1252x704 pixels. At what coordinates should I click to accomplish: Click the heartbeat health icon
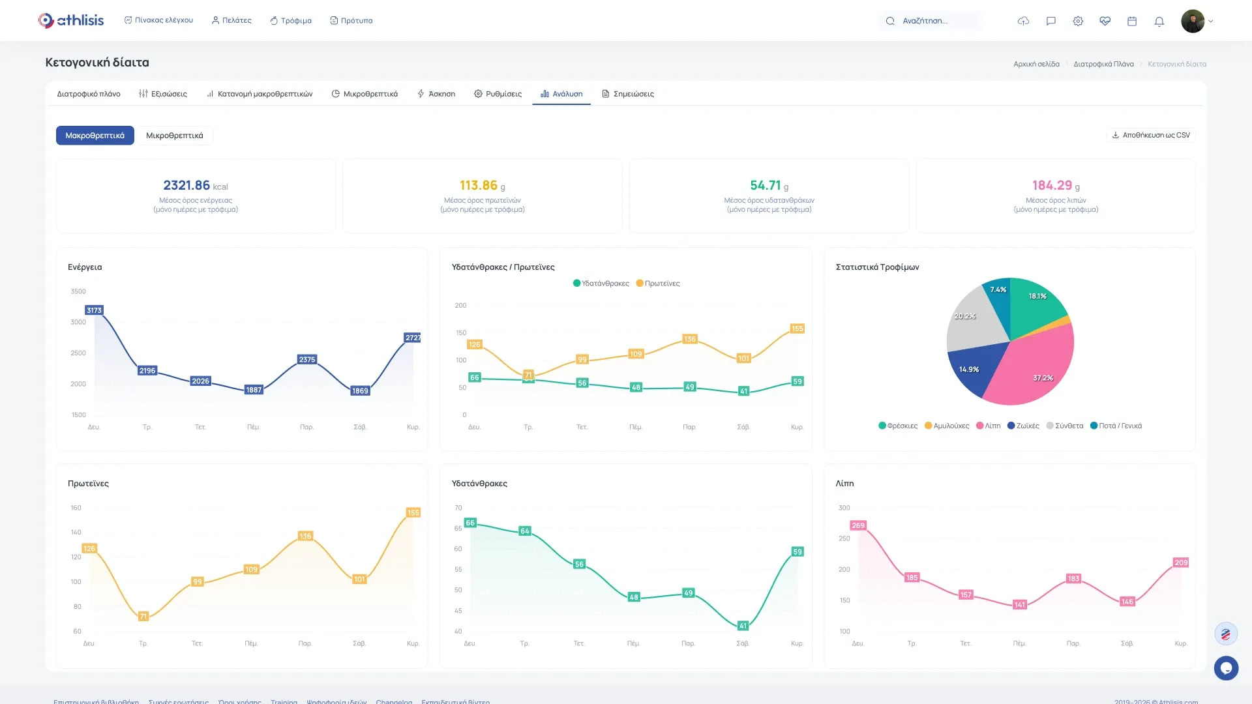pyautogui.click(x=1105, y=21)
